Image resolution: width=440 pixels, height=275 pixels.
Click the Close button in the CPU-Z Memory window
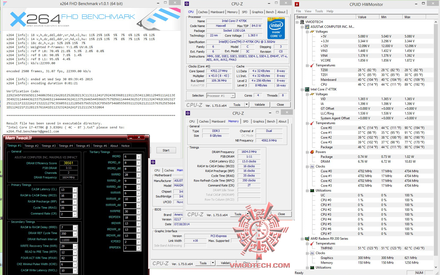coord(281,214)
